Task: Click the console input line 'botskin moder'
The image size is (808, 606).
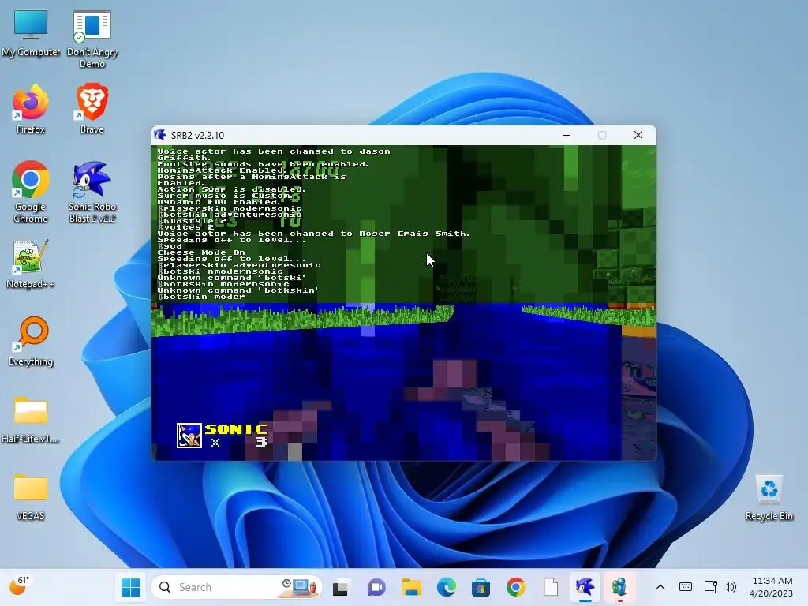Action: (201, 297)
